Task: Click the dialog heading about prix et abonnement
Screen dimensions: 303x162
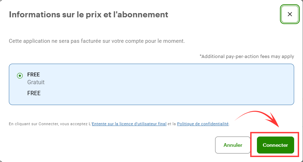Action: 88,15
